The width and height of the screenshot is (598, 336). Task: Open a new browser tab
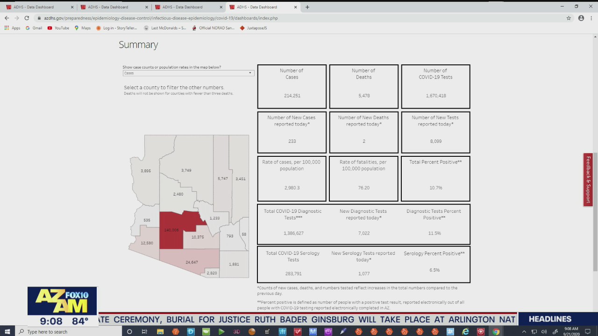point(307,7)
